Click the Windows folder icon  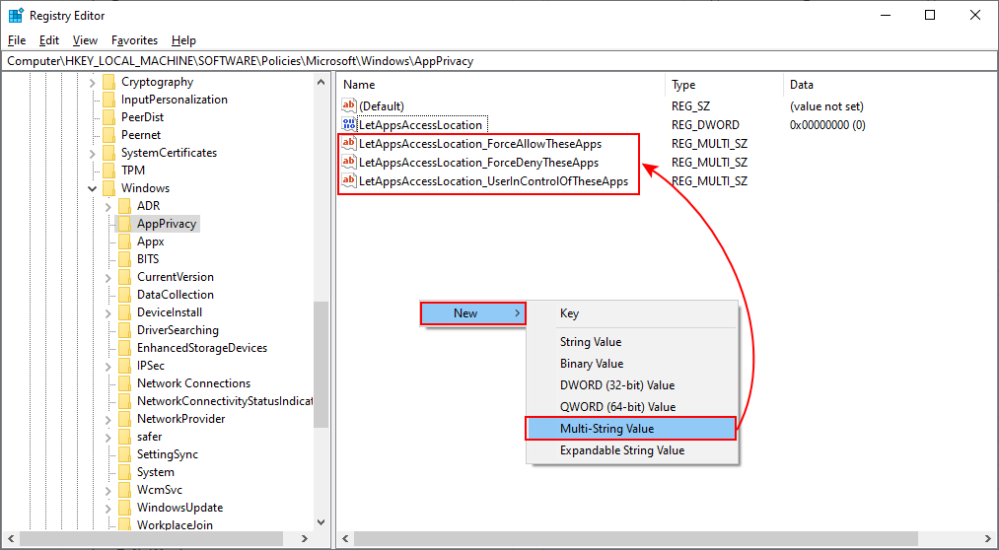108,188
